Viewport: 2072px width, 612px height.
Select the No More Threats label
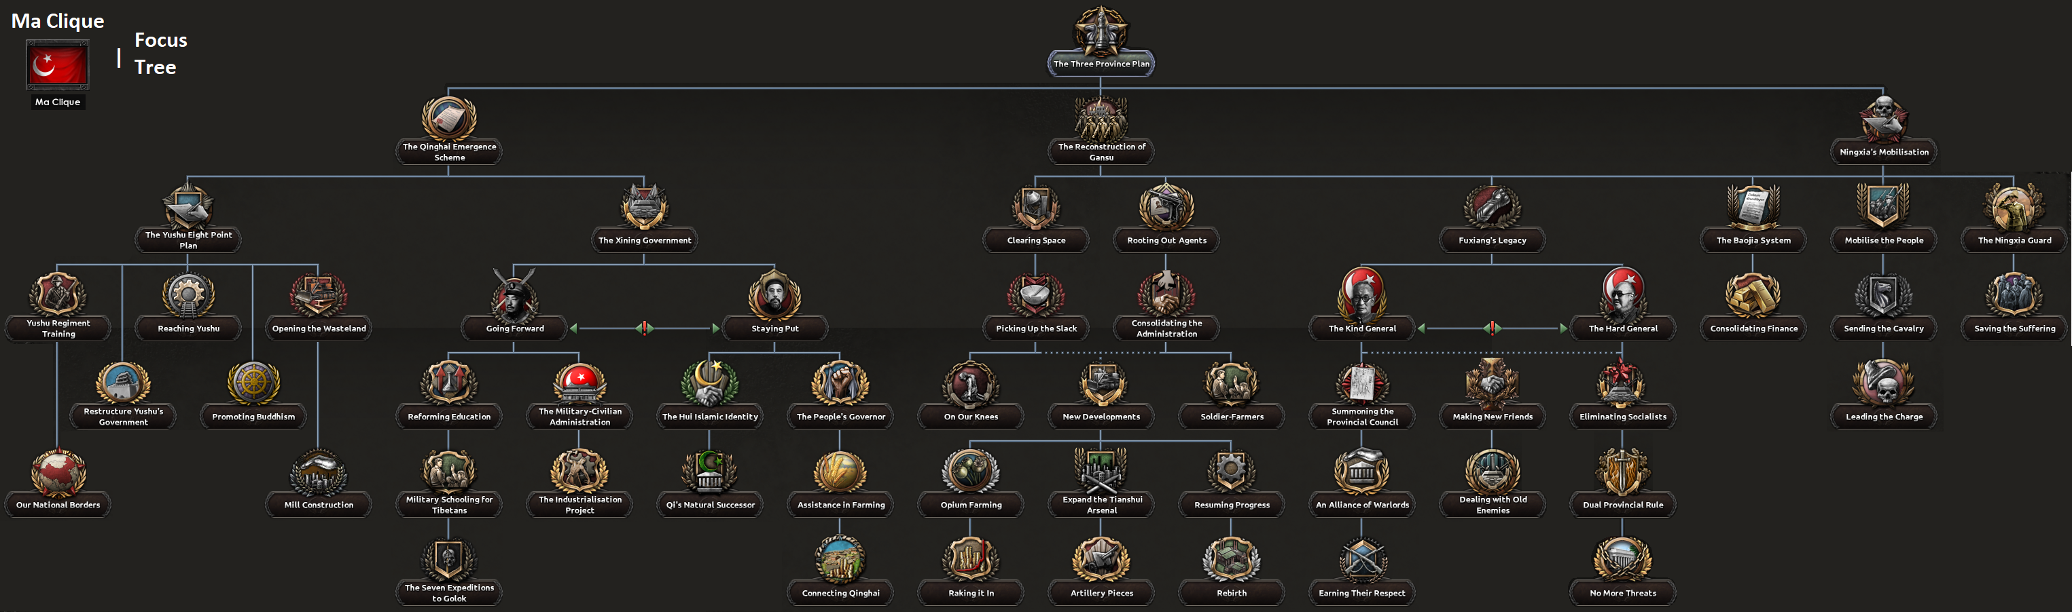tap(1622, 594)
